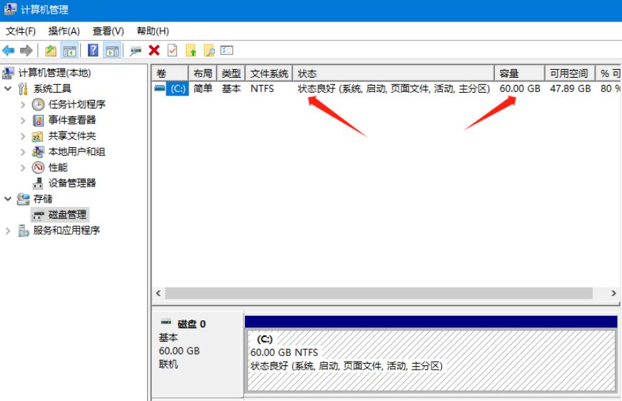Click the left arrow of horizontal scrollbar

point(159,293)
